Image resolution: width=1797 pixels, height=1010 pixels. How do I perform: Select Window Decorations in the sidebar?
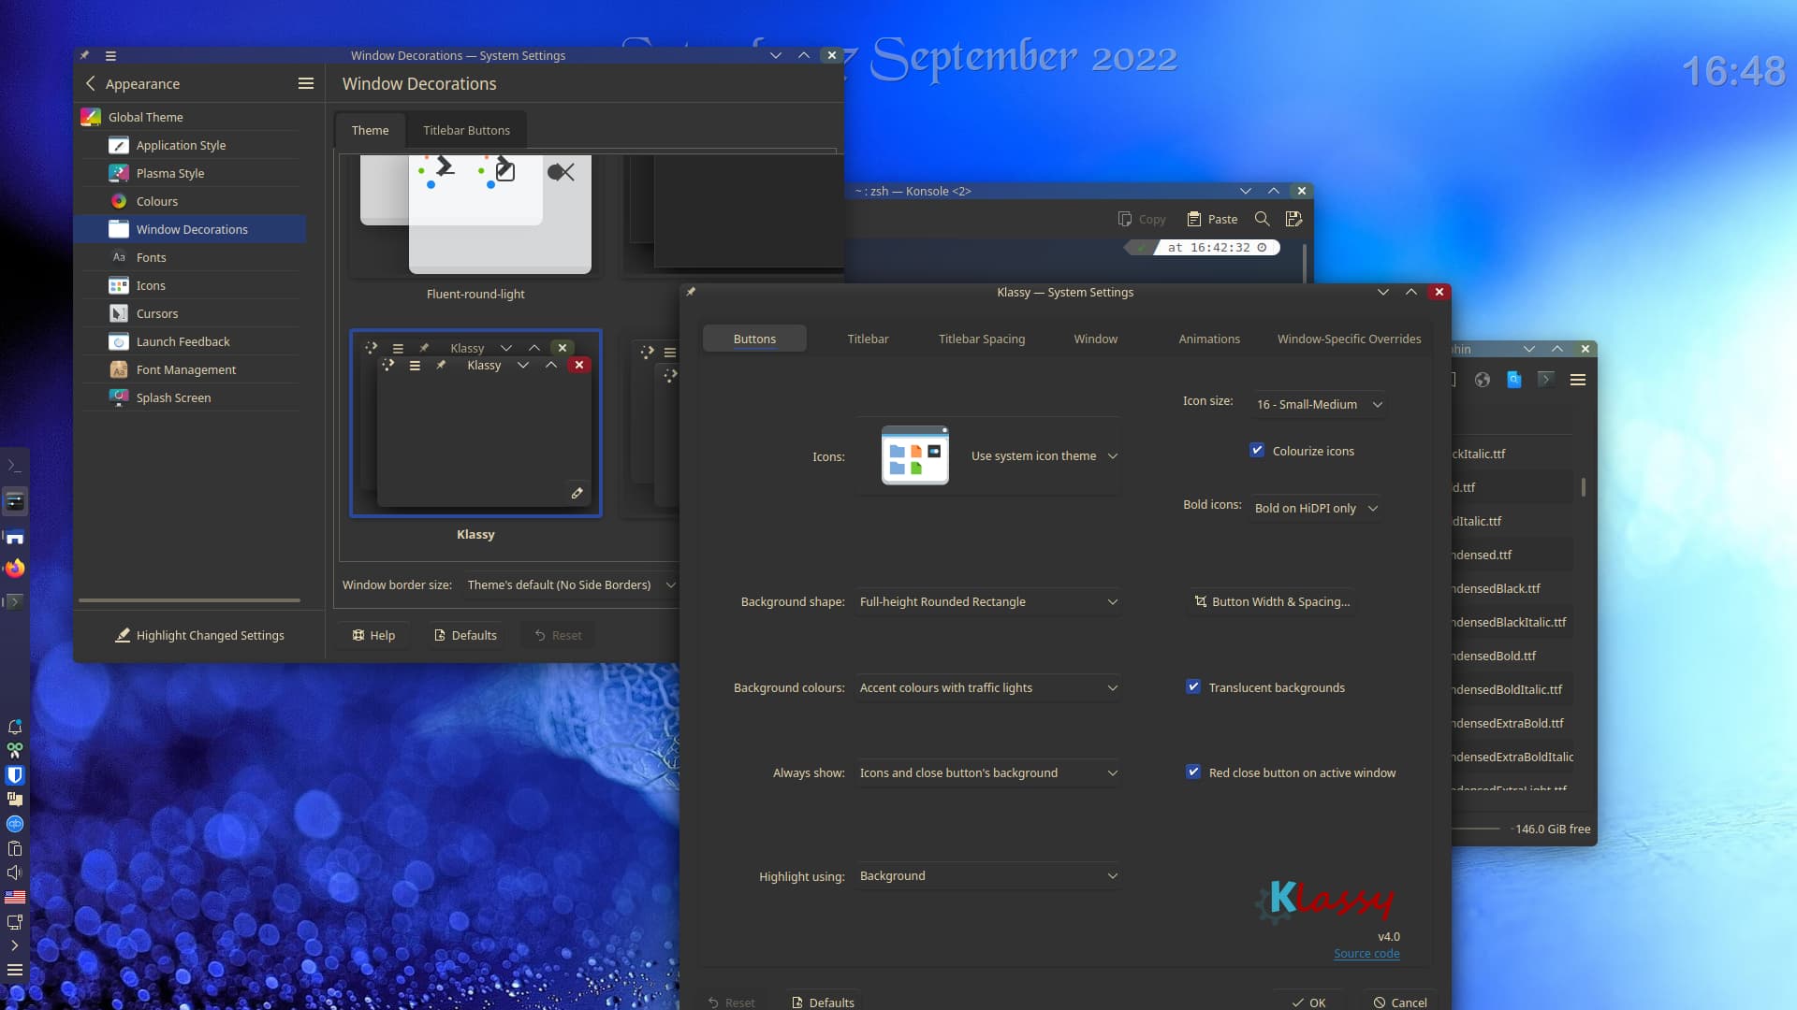point(190,229)
